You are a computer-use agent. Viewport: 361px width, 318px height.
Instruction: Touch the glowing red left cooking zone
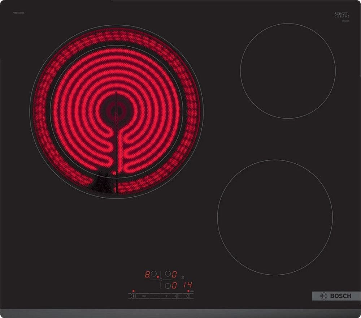pos(116,112)
